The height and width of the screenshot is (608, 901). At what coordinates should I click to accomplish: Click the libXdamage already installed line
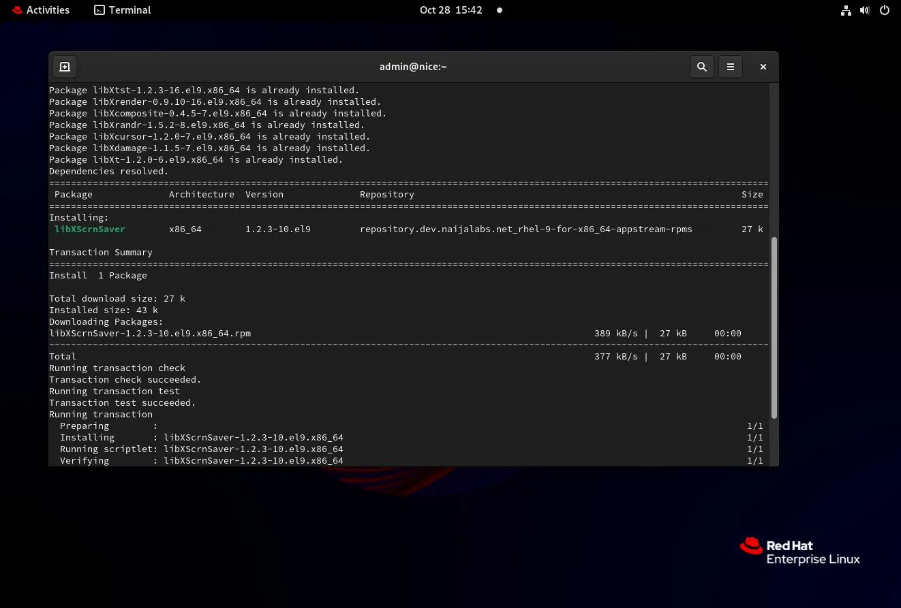pos(210,148)
